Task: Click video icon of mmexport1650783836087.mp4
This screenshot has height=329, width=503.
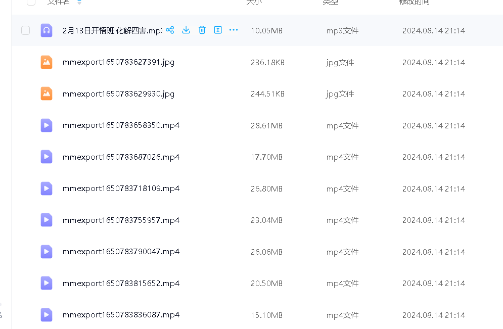Action: pos(47,315)
